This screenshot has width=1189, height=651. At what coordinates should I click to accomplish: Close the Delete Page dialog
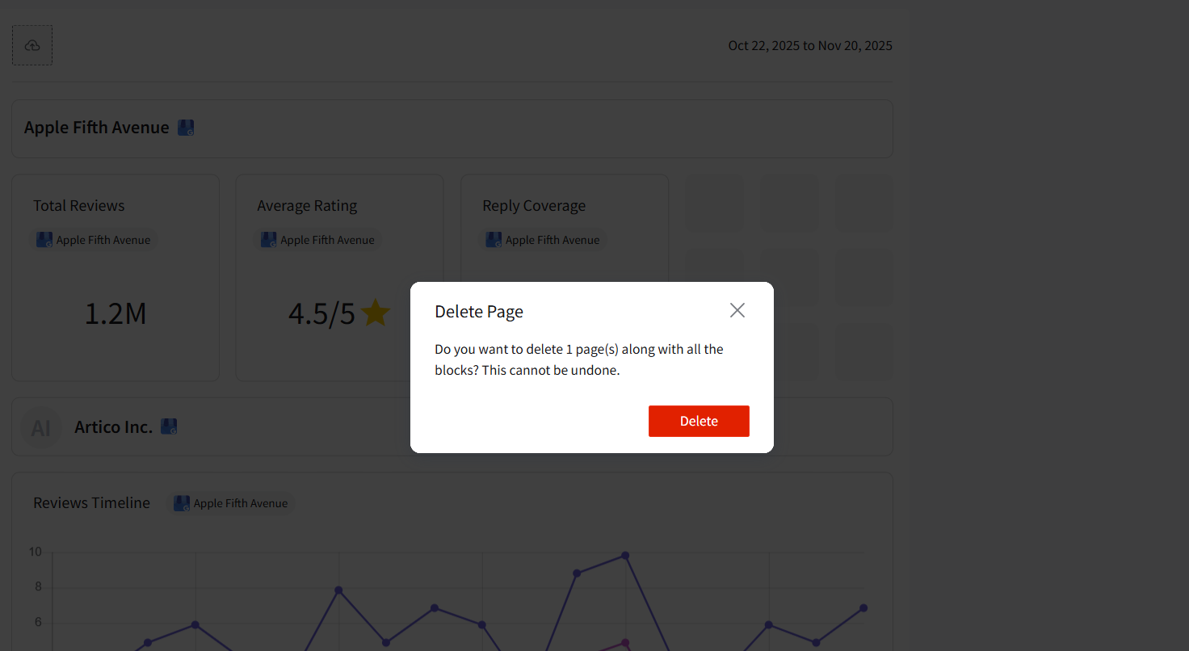[x=737, y=310]
